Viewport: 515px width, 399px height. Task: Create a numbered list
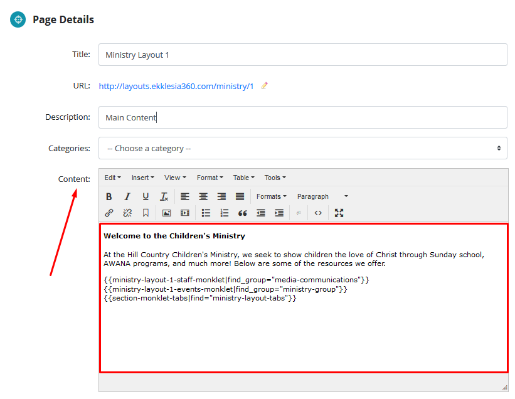tap(225, 213)
